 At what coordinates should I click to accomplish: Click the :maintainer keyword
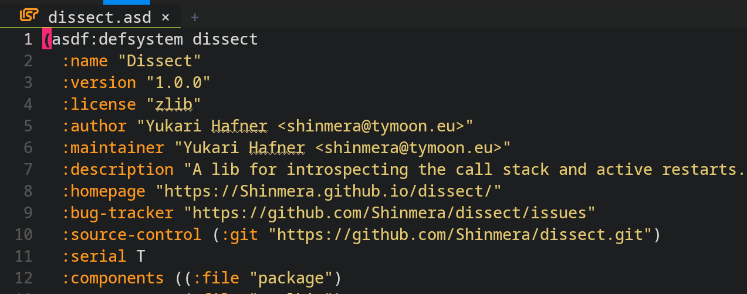pos(113,148)
